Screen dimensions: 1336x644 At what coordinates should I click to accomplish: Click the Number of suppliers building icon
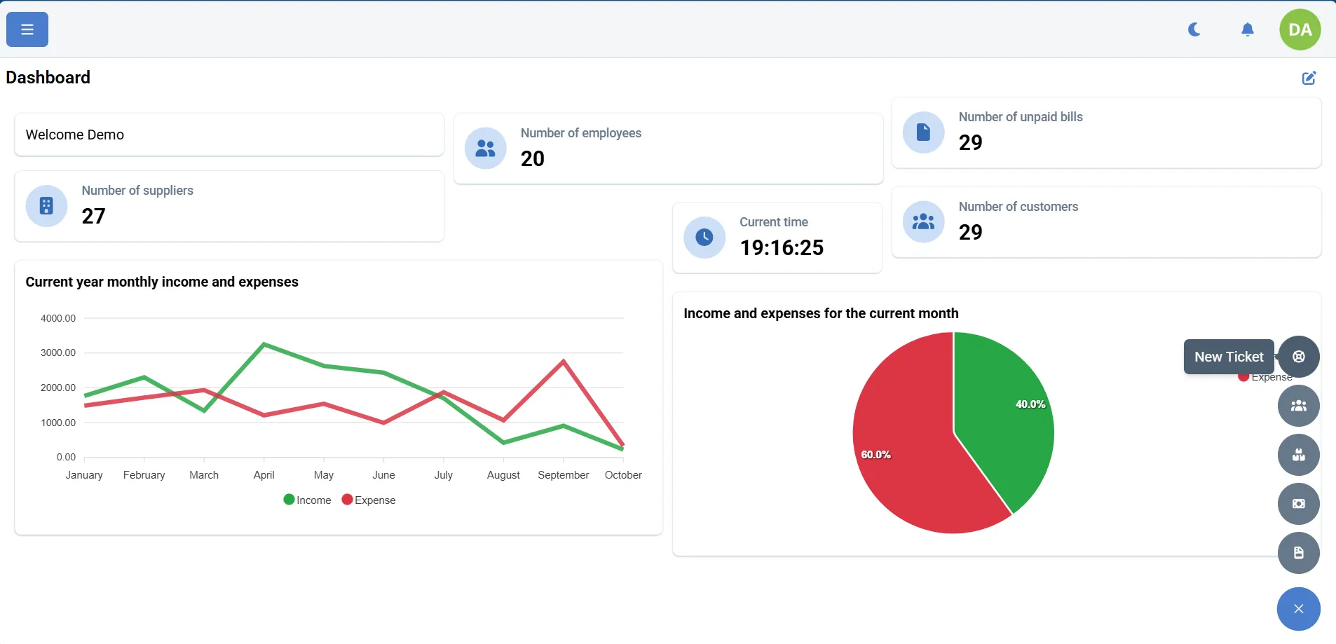[46, 206]
